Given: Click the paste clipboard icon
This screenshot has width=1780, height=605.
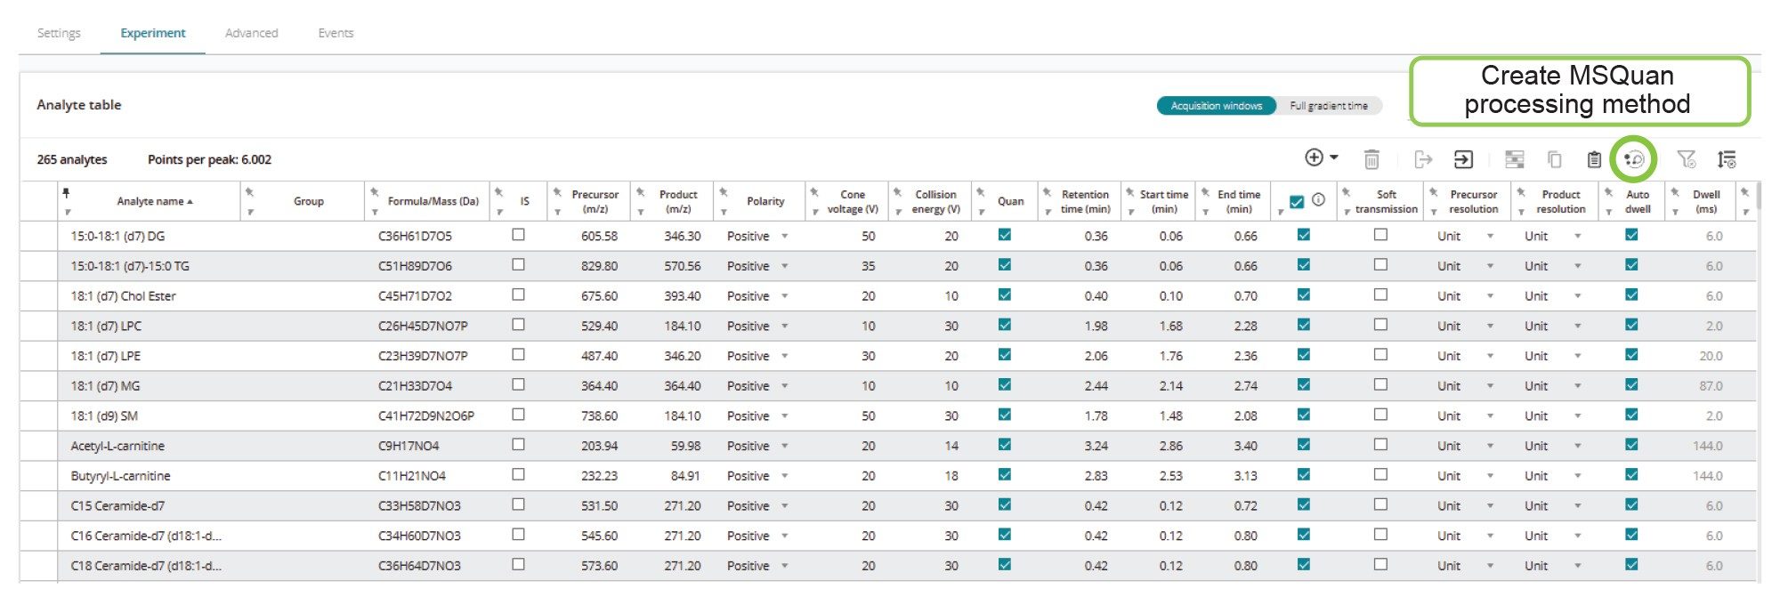Looking at the screenshot, I should [1594, 159].
